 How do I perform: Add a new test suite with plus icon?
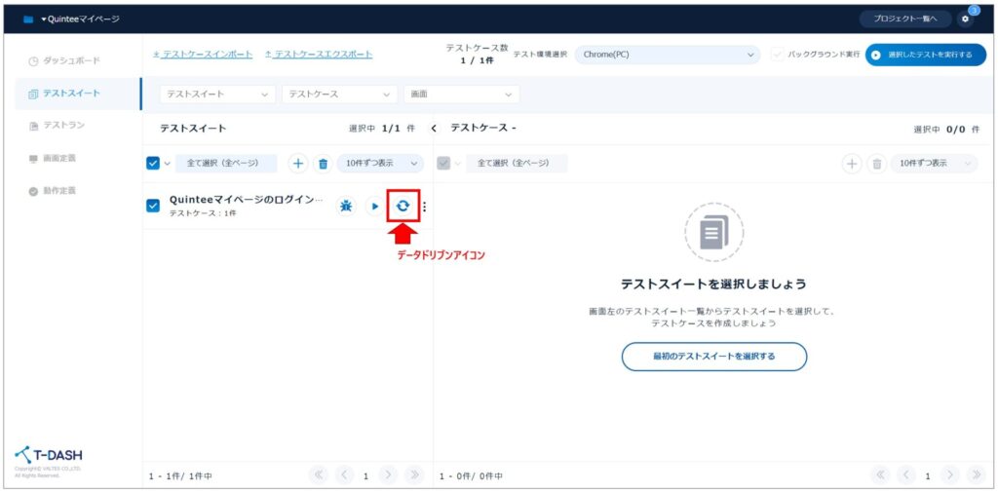coord(298,164)
